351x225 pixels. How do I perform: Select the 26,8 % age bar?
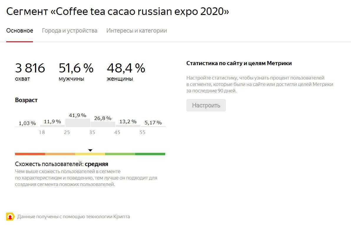(x=103, y=124)
